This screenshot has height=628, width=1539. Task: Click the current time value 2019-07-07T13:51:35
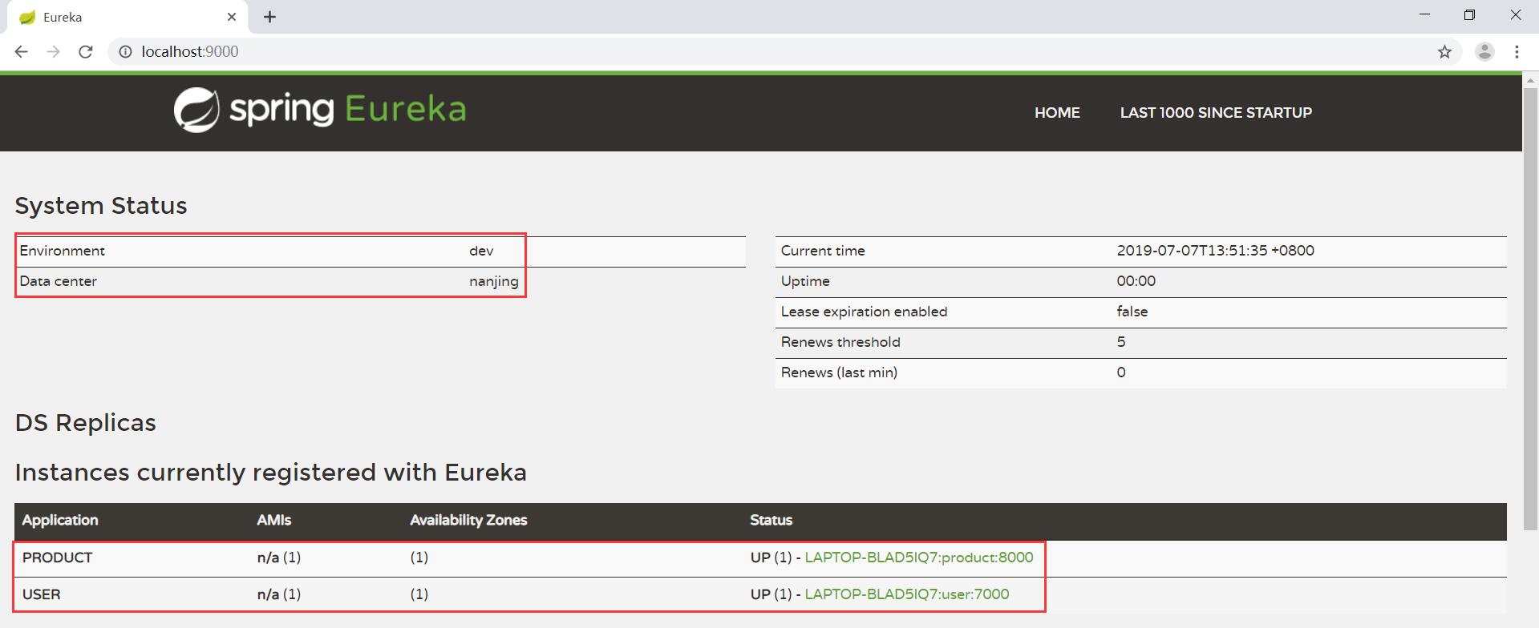pos(1215,251)
